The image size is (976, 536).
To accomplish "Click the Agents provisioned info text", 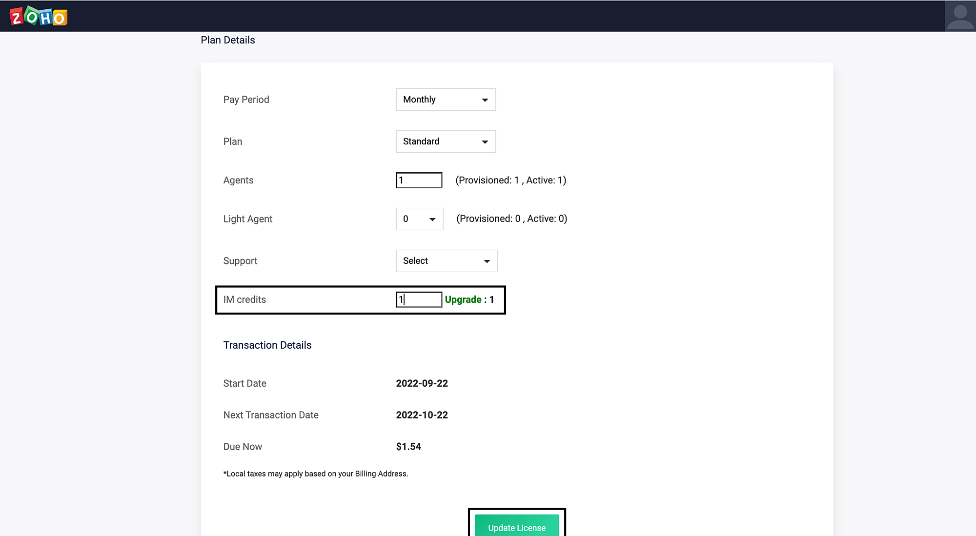I will [x=510, y=180].
